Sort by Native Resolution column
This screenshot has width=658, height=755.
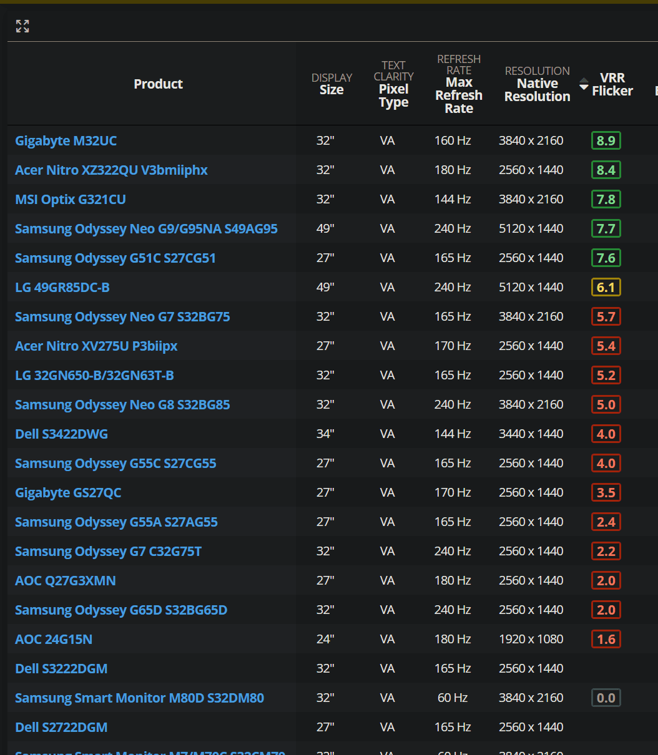[x=537, y=84]
